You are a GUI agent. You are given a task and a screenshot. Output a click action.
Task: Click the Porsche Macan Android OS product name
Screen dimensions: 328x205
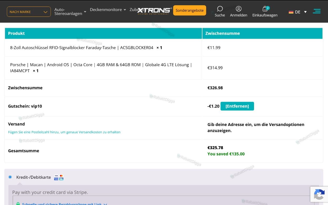coord(101,67)
